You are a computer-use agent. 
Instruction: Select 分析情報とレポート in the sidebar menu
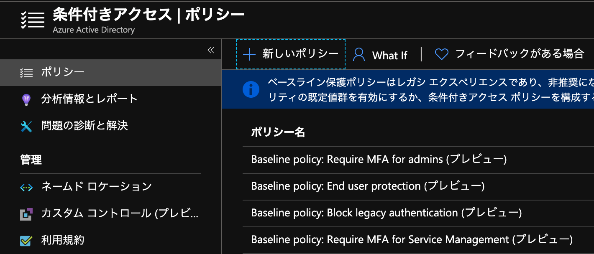tap(82, 99)
